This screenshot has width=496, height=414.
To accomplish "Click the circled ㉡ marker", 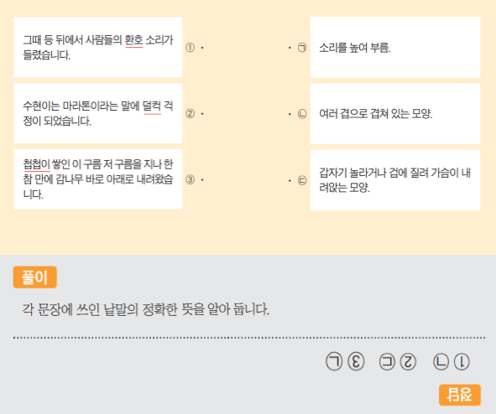I will click(302, 114).
